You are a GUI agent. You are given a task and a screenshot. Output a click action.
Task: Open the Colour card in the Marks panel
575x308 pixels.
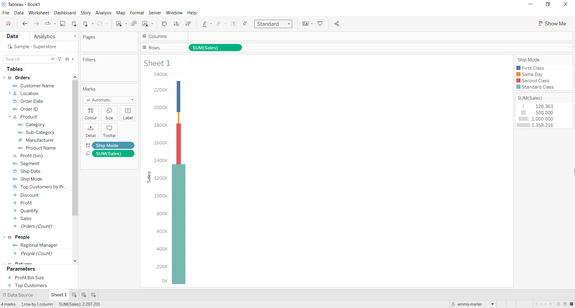pyautogui.click(x=90, y=113)
